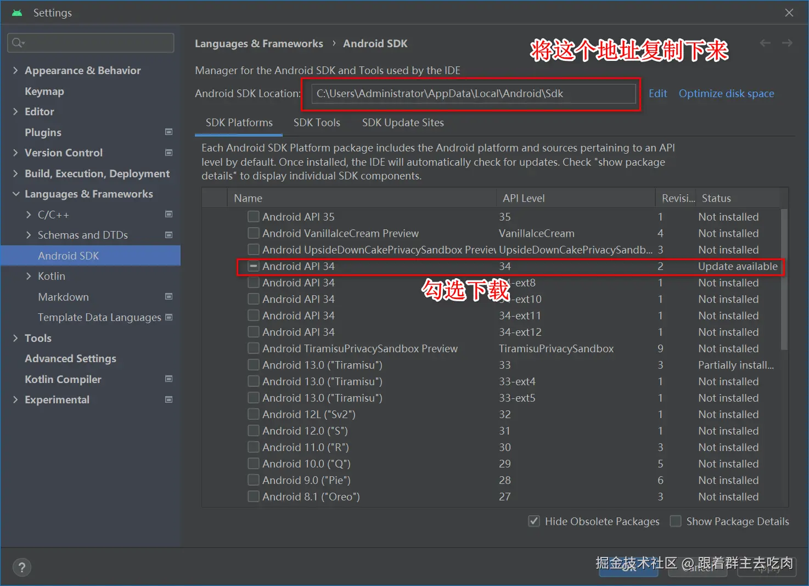Viewport: 809px width, 586px height.
Task: Expand the C/C++ subsection
Action: tap(29, 215)
